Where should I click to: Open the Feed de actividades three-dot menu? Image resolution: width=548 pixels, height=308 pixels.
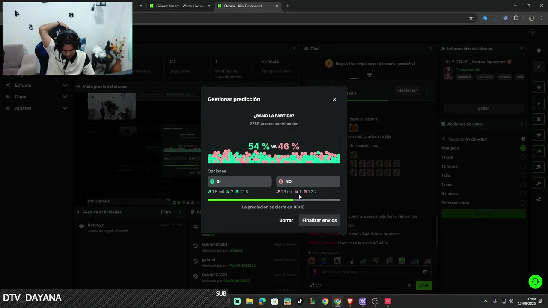click(x=180, y=212)
